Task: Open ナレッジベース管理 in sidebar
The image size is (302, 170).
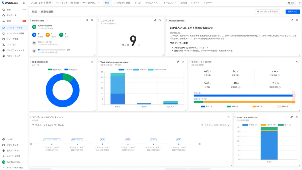Action: point(14,33)
